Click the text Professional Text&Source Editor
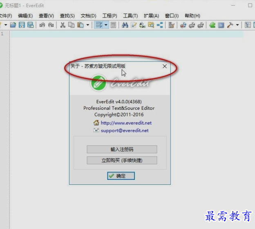This screenshot has width=255, height=229. (x=119, y=108)
